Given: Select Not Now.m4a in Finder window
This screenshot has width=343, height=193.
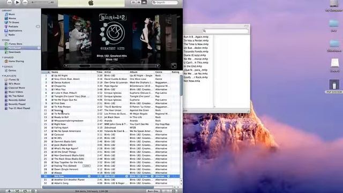Looking at the screenshot, I should 192,81.
